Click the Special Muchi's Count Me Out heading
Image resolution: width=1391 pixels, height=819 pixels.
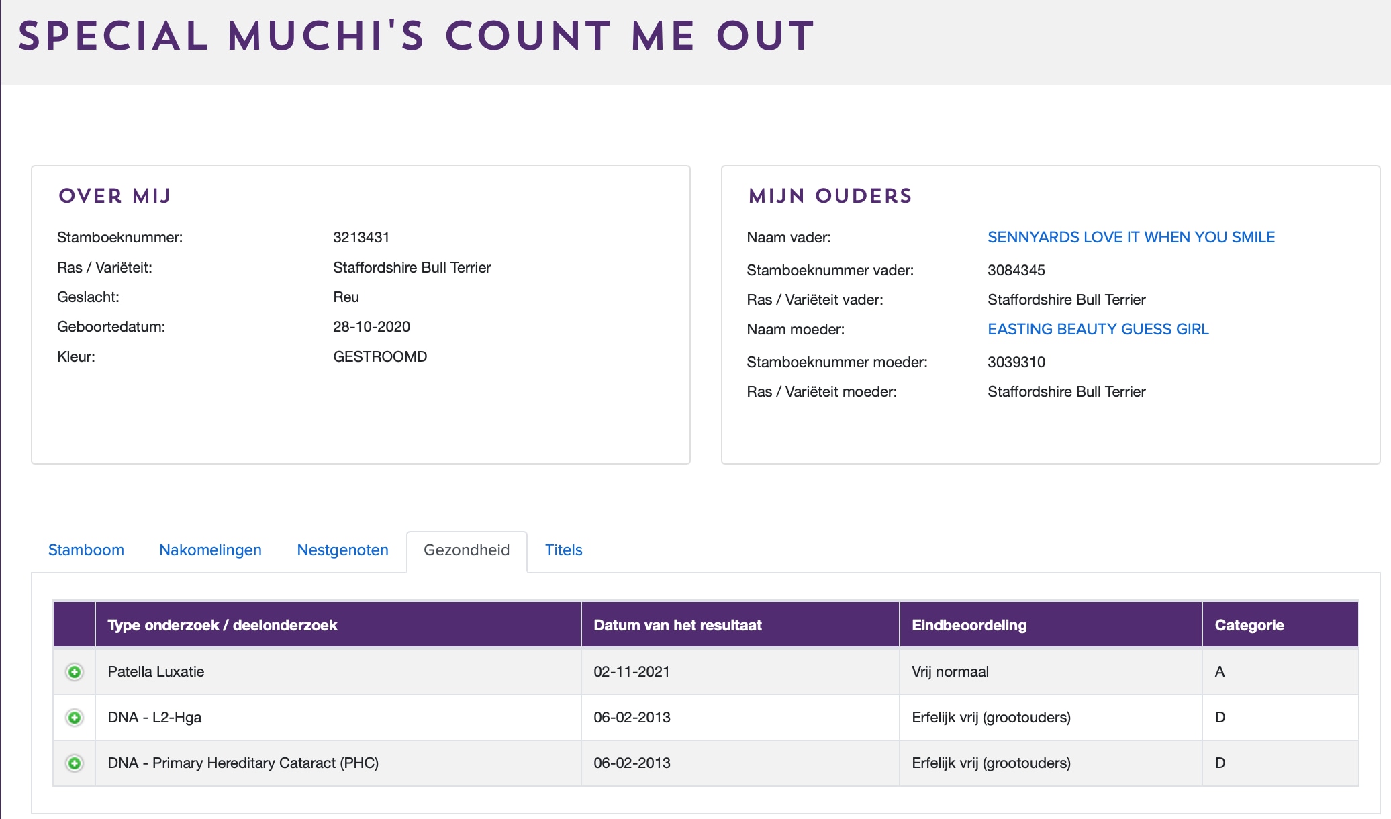click(x=416, y=36)
